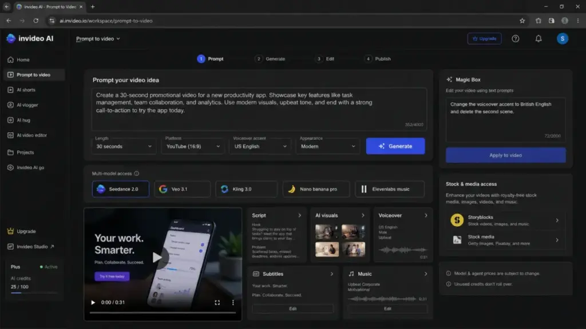This screenshot has height=329, width=586.
Task: Open the video preview more options menu
Action: [233, 303]
